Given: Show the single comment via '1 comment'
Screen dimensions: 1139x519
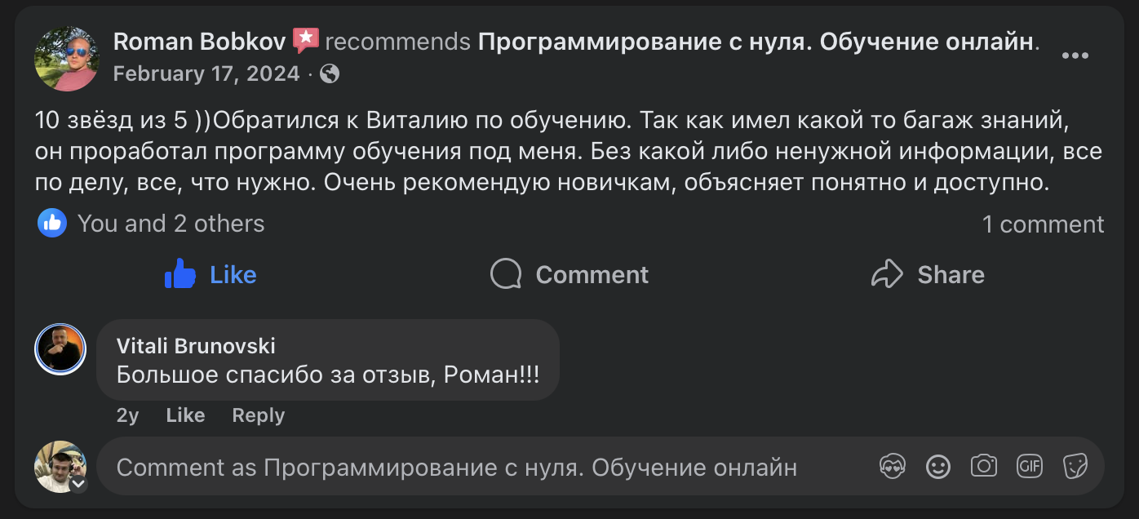Looking at the screenshot, I should (x=1044, y=223).
